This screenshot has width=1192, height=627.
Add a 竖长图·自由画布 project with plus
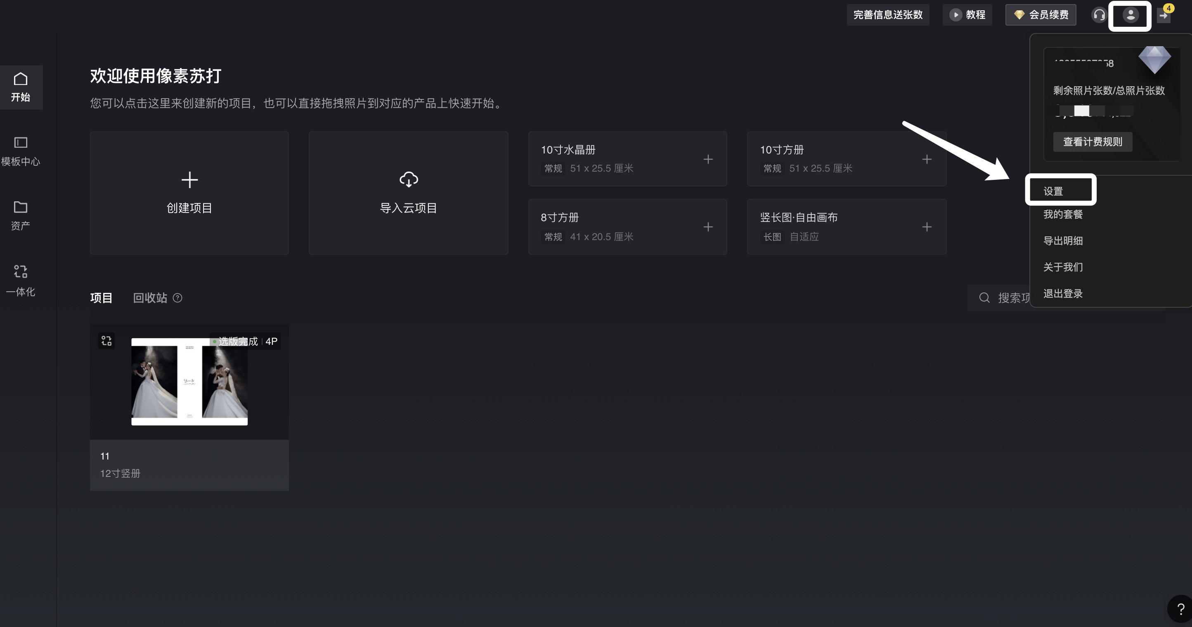(x=927, y=227)
